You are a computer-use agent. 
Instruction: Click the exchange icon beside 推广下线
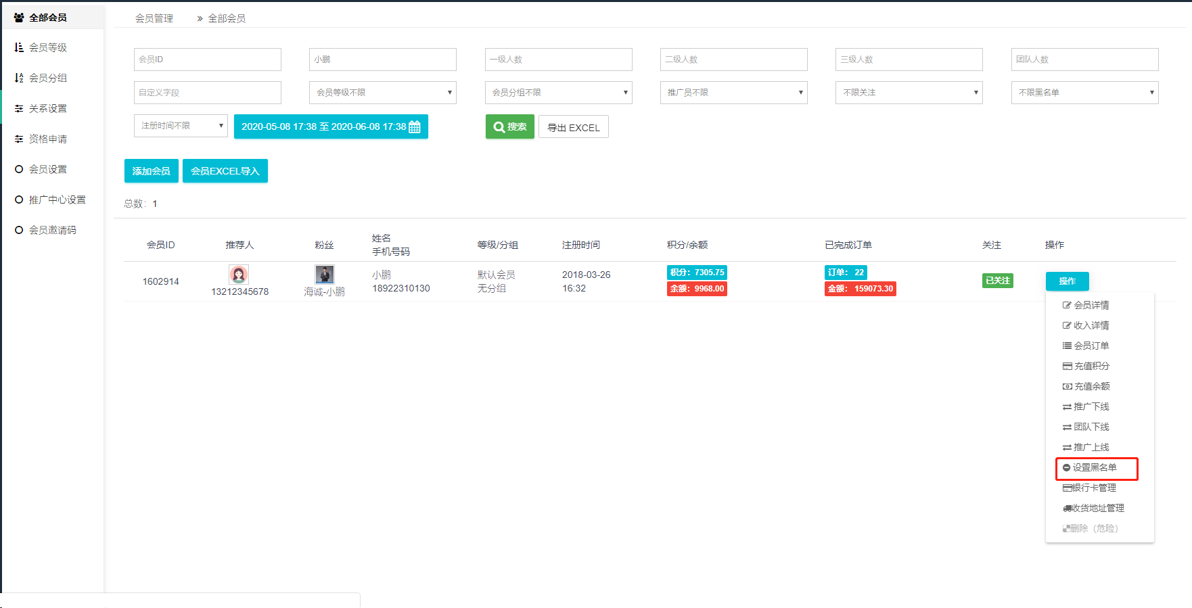1067,406
